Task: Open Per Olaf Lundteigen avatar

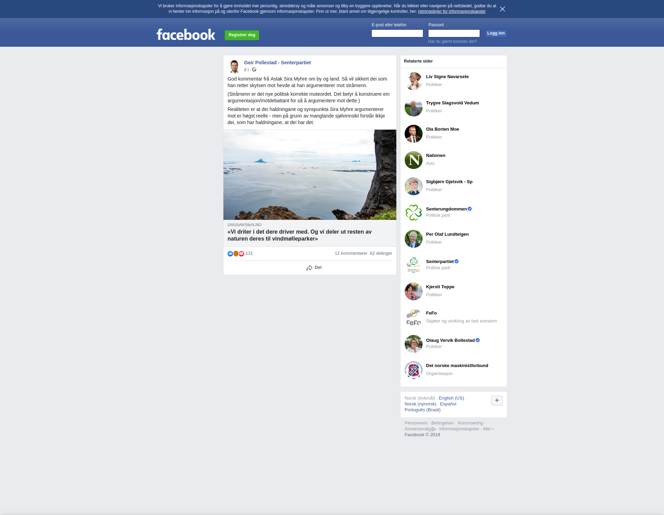Action: [x=414, y=239]
